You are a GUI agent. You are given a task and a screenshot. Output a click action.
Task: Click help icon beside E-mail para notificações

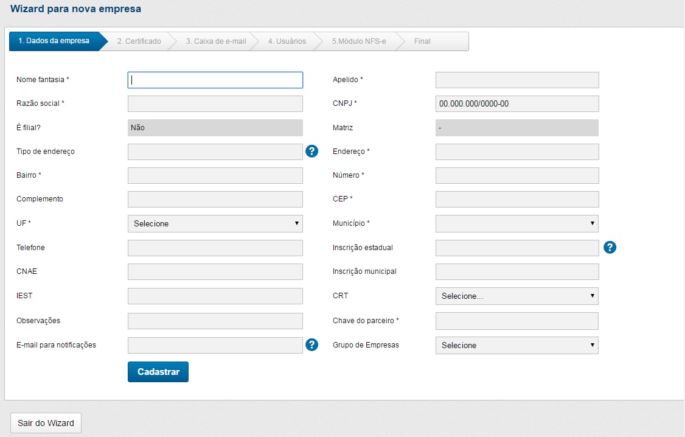(312, 345)
